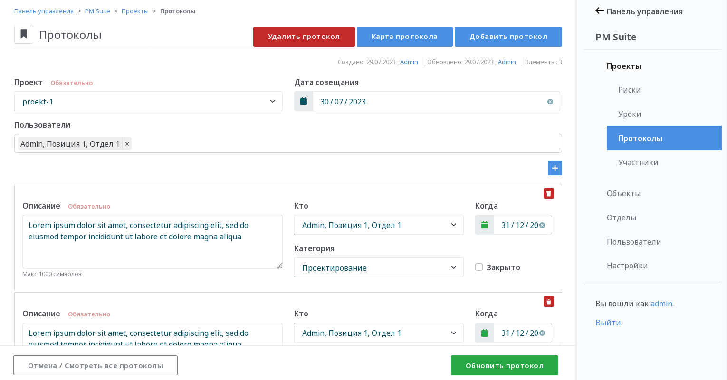The image size is (727, 380).
Task: Click Панель управления breadcrumb link
Action: pos(44,11)
